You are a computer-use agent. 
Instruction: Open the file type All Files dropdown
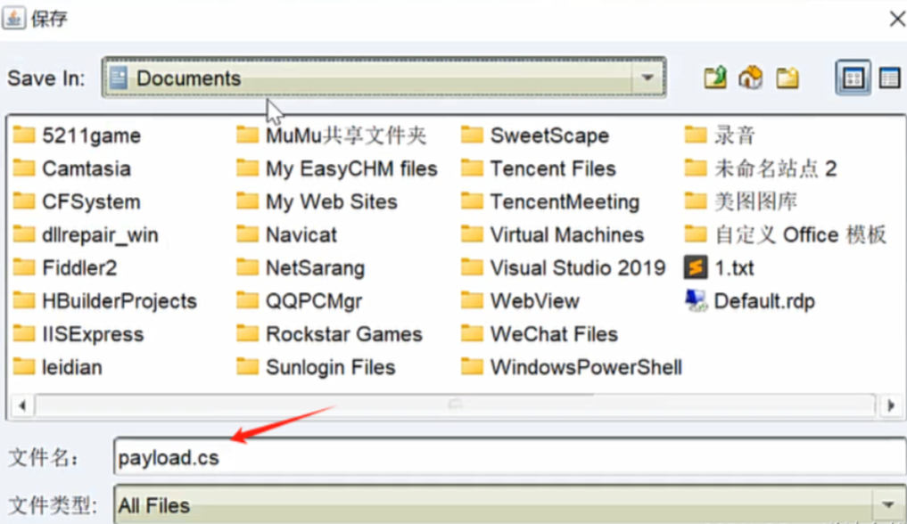point(509,505)
